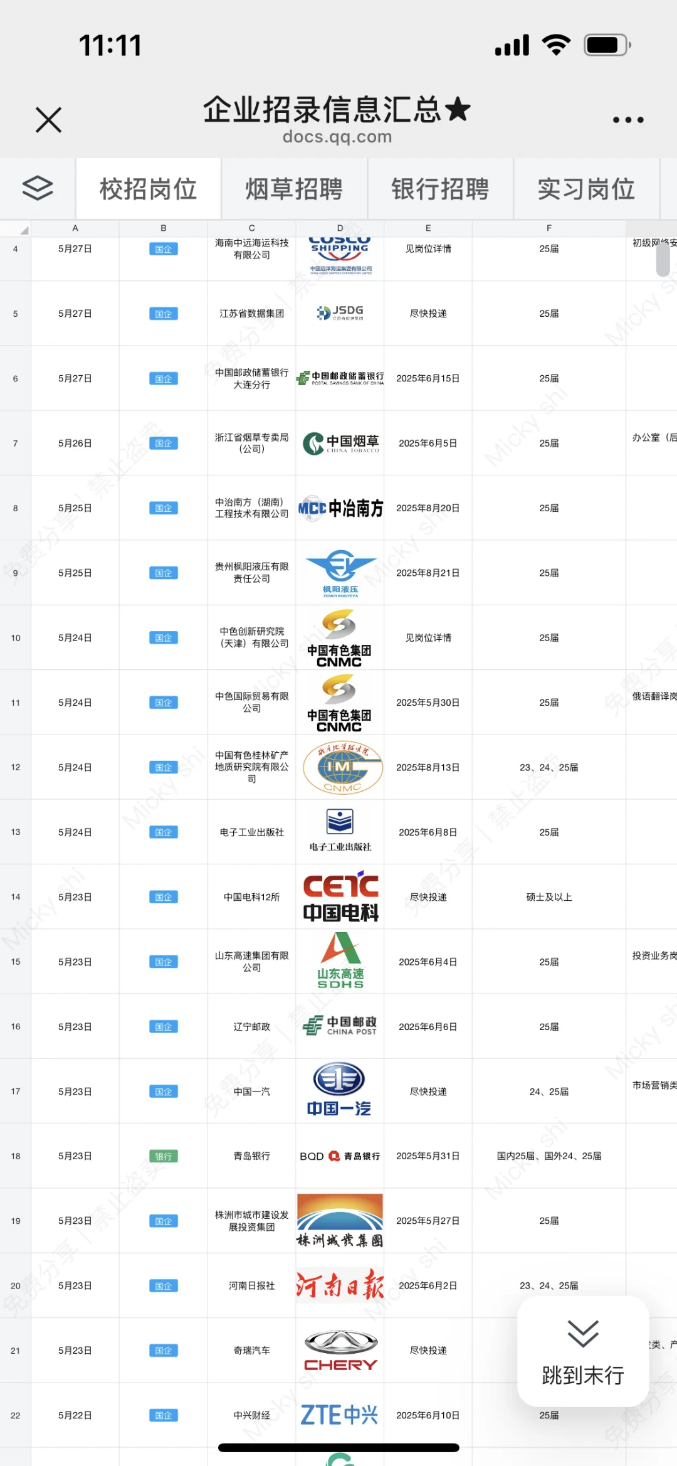Image resolution: width=677 pixels, height=1466 pixels.
Task: Tap the battery icon in status bar
Action: click(x=607, y=45)
